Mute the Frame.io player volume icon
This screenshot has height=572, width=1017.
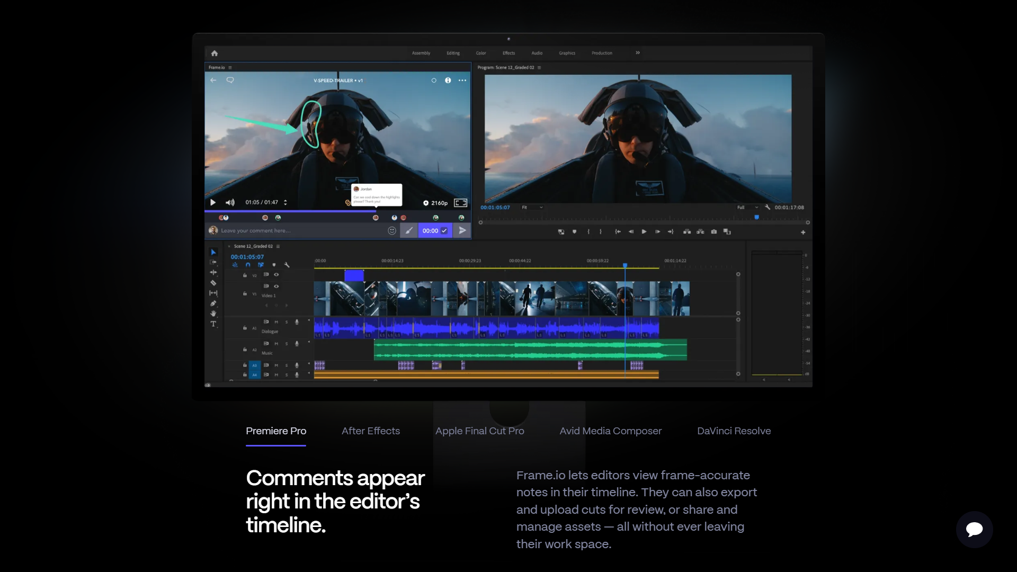230,202
